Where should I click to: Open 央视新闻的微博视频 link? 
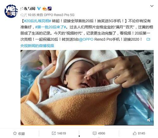point(37,46)
